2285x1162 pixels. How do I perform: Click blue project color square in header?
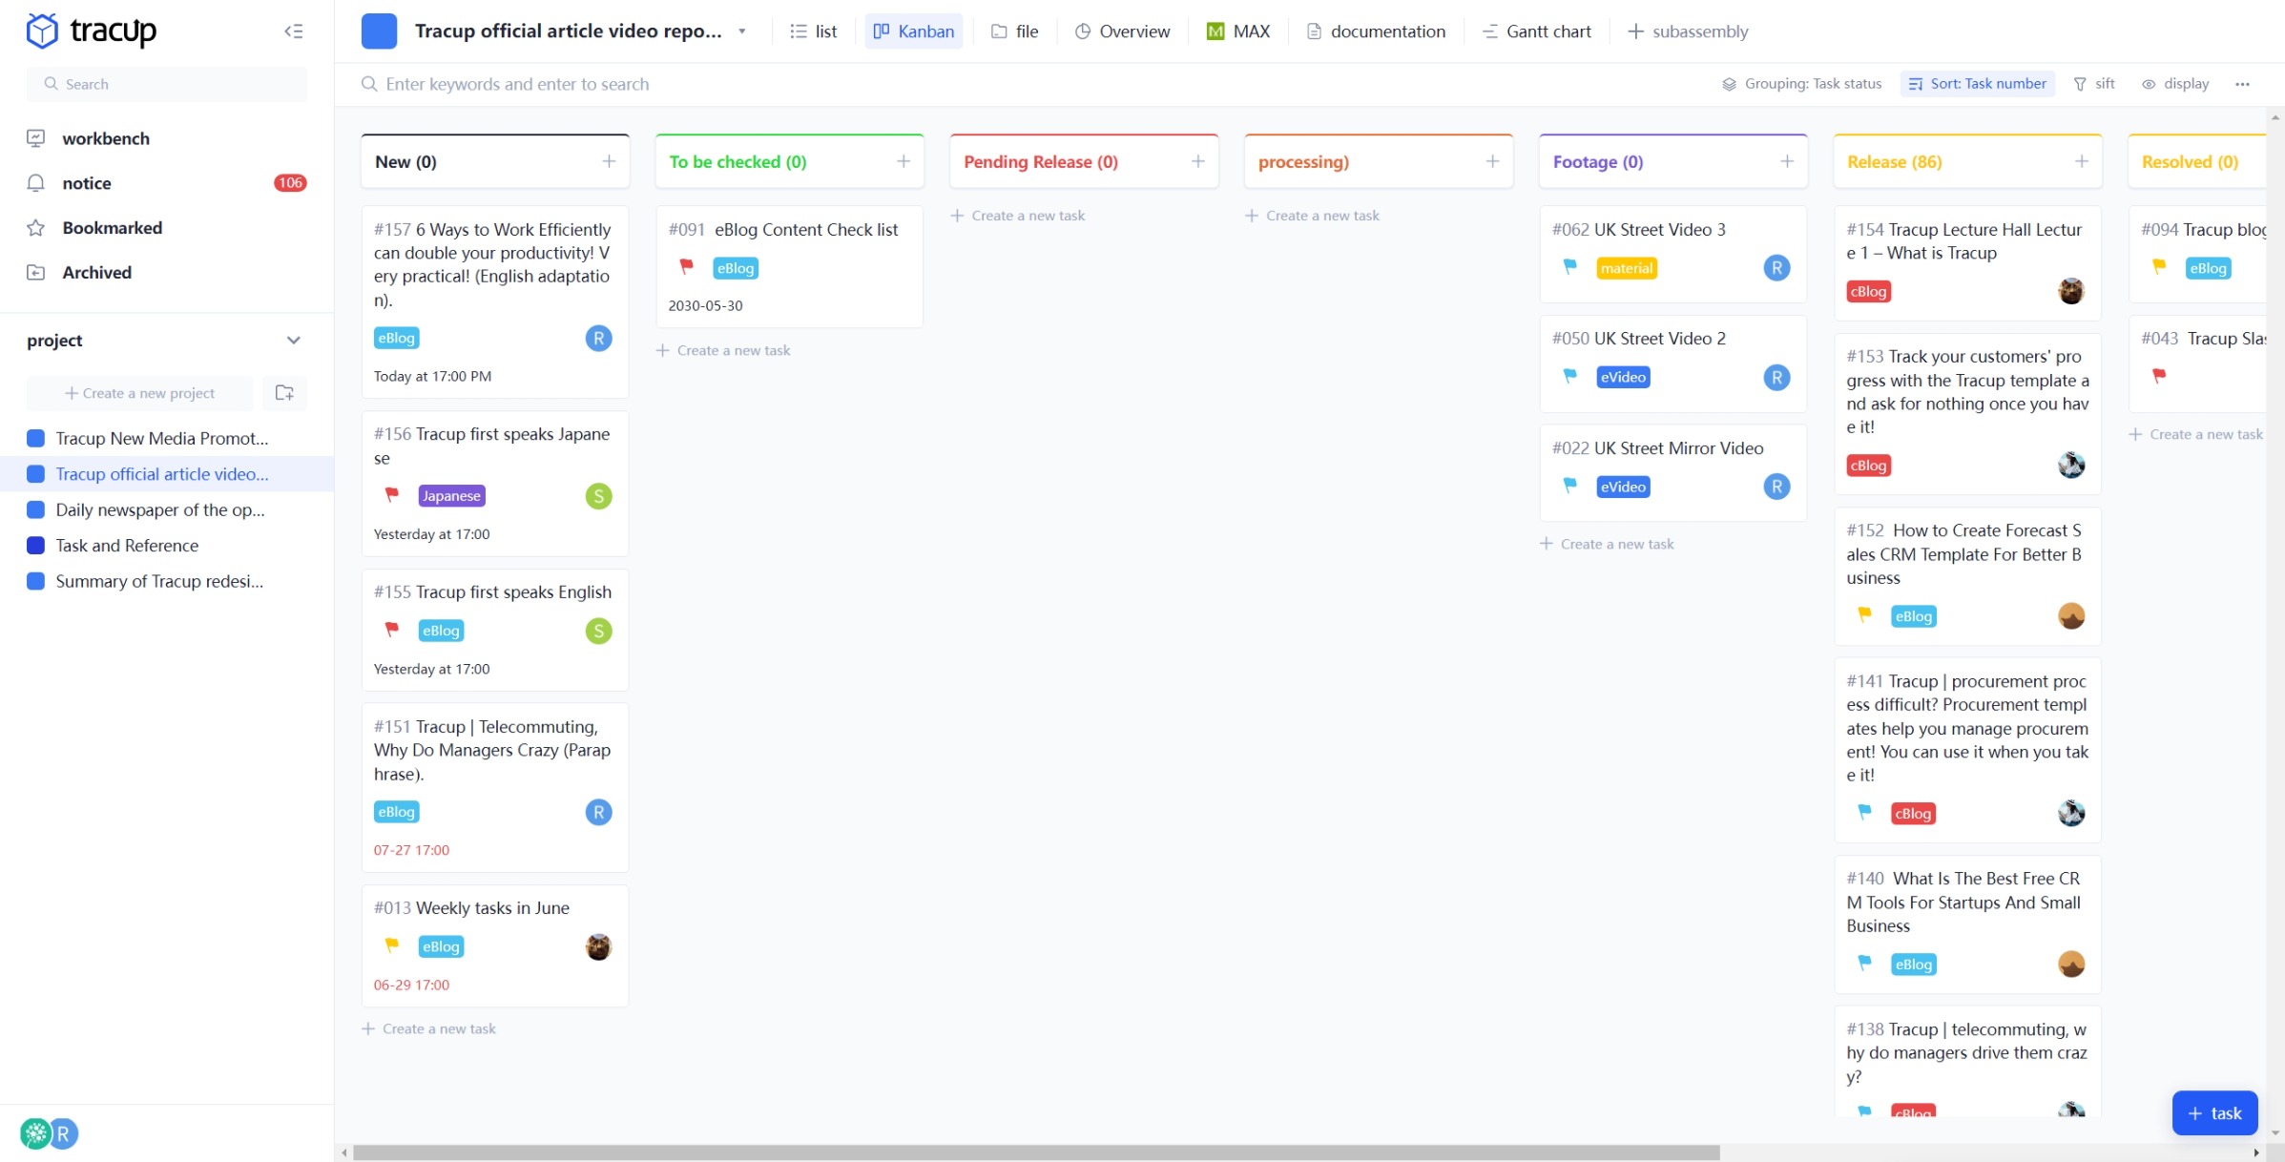point(379,31)
